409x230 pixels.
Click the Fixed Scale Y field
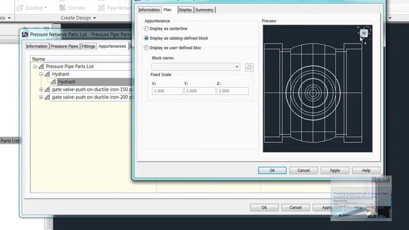200,91
